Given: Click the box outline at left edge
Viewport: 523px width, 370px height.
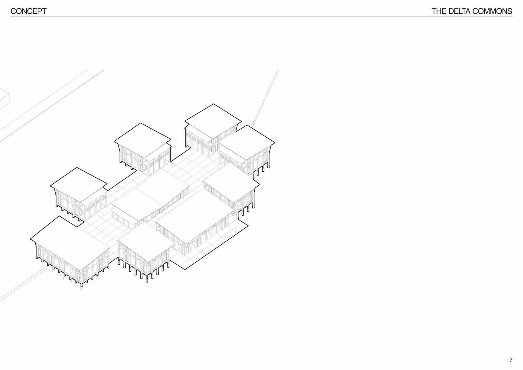Looking at the screenshot, I should pos(5,99).
